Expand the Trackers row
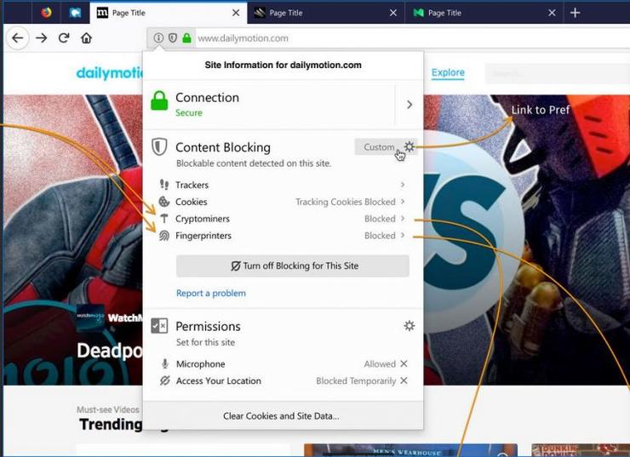The image size is (630, 457). [x=403, y=185]
